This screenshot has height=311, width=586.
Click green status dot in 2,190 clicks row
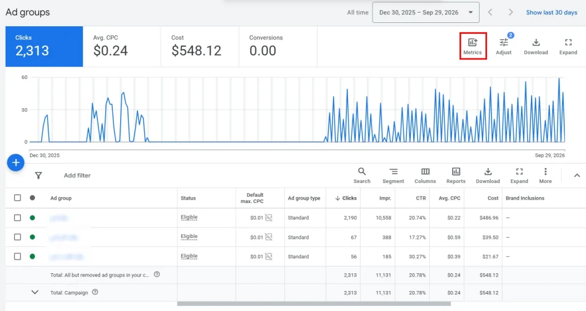33,218
